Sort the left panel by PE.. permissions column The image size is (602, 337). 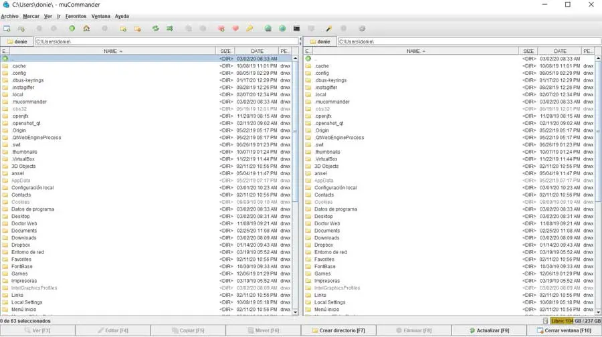point(285,51)
